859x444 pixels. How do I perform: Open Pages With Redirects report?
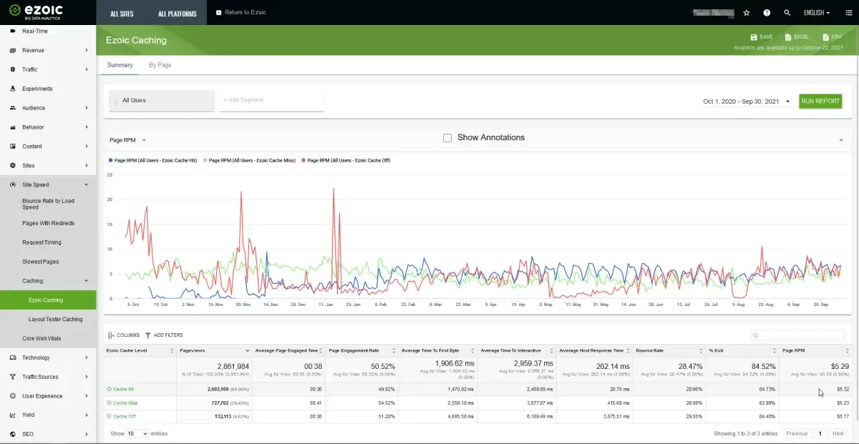48,224
